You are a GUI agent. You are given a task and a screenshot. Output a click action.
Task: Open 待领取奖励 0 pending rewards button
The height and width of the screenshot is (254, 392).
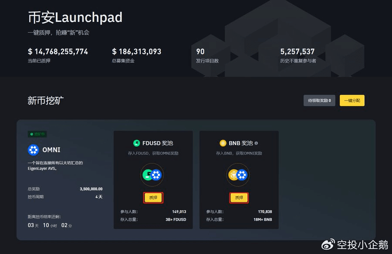(319, 101)
